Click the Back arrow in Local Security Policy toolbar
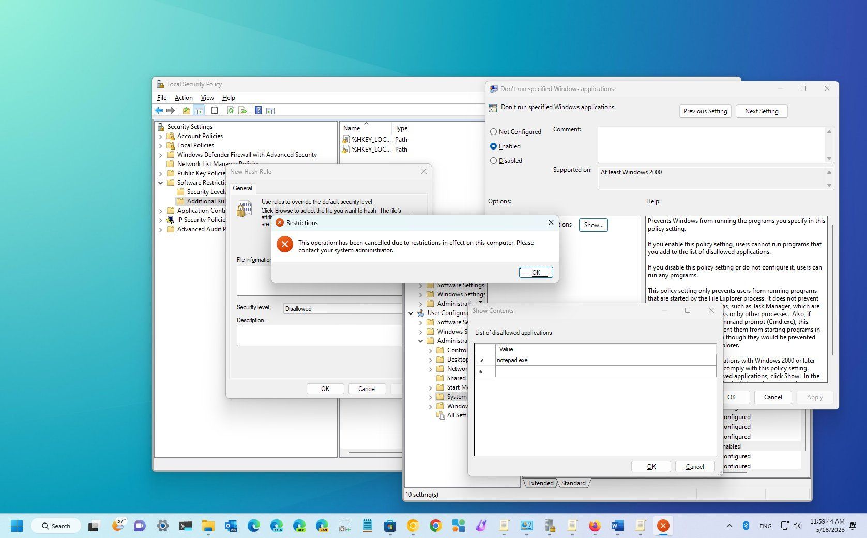Image resolution: width=867 pixels, height=538 pixels. tap(159, 110)
